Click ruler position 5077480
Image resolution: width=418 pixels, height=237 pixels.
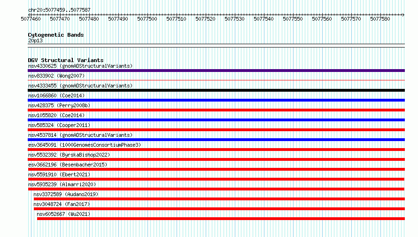(89, 19)
